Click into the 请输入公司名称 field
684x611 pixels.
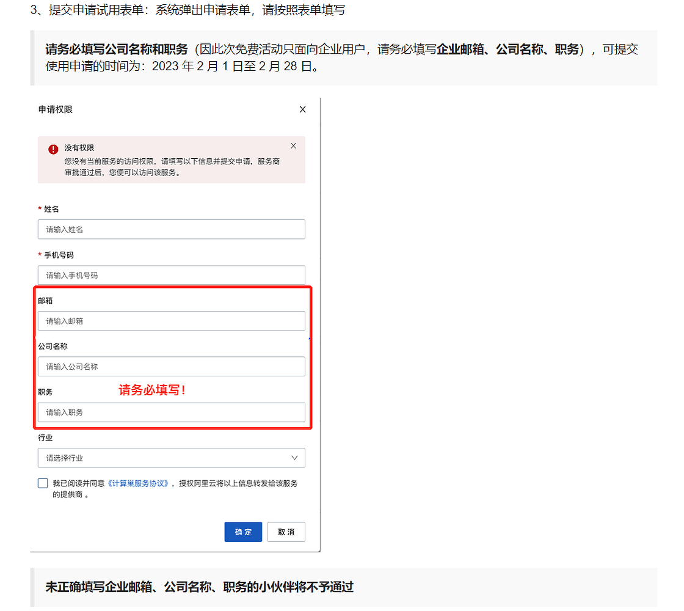[x=171, y=367]
